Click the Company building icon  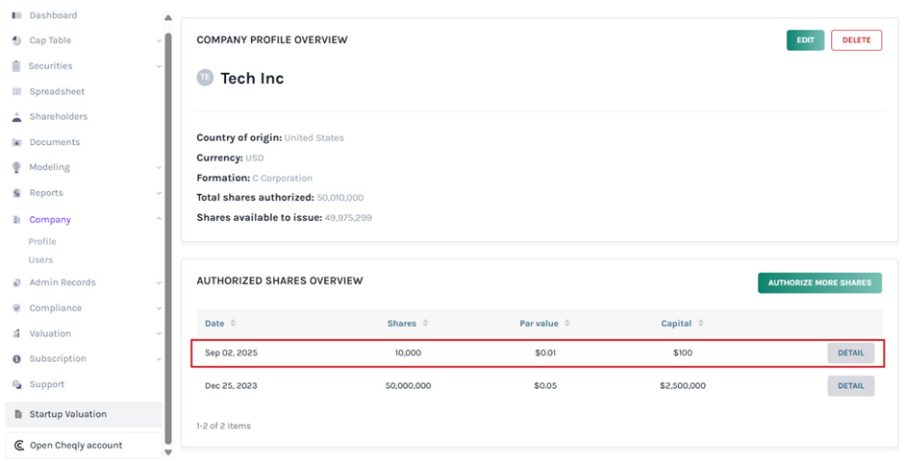[16, 220]
